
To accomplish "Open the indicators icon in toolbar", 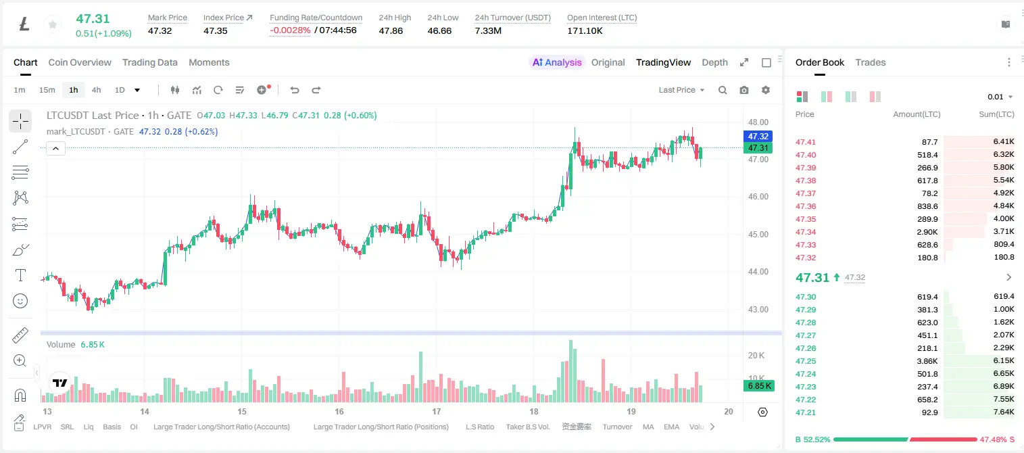I will [x=197, y=90].
